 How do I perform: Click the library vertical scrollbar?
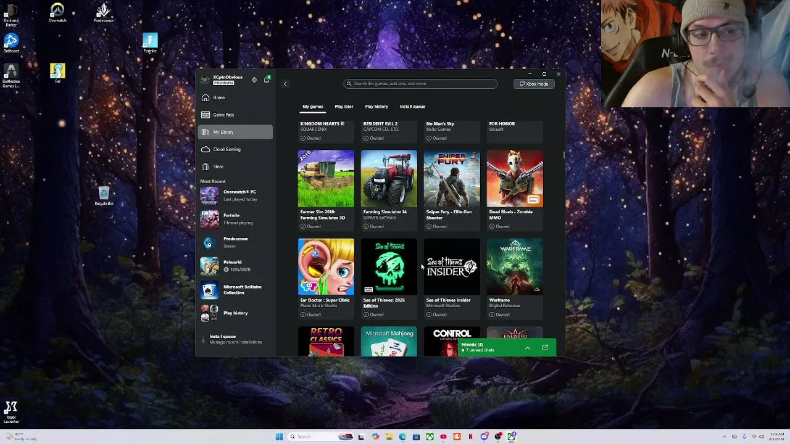[563, 154]
